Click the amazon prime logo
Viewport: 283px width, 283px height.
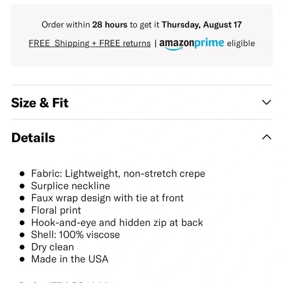point(191,44)
